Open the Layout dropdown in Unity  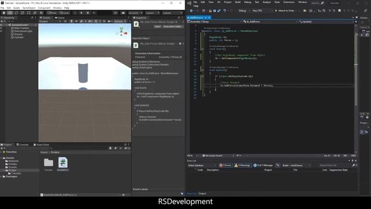(x=173, y=13)
